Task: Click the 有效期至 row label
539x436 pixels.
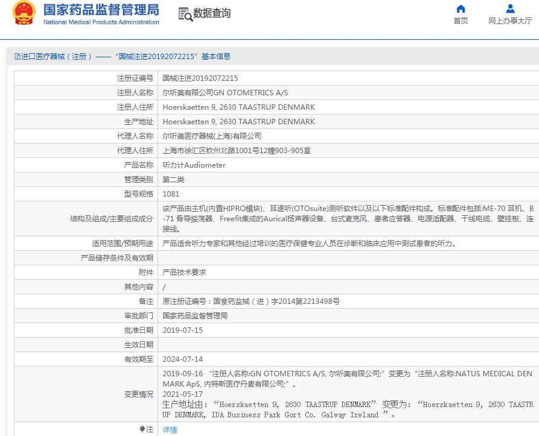Action: coord(139,359)
